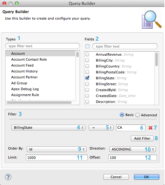Click the Fields list vertical scrollbar
The height and width of the screenshot is (185, 165).
[157, 59]
